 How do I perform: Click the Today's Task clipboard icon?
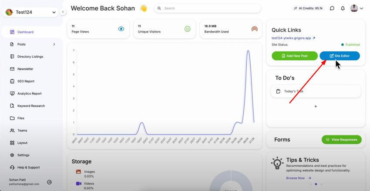(x=279, y=91)
